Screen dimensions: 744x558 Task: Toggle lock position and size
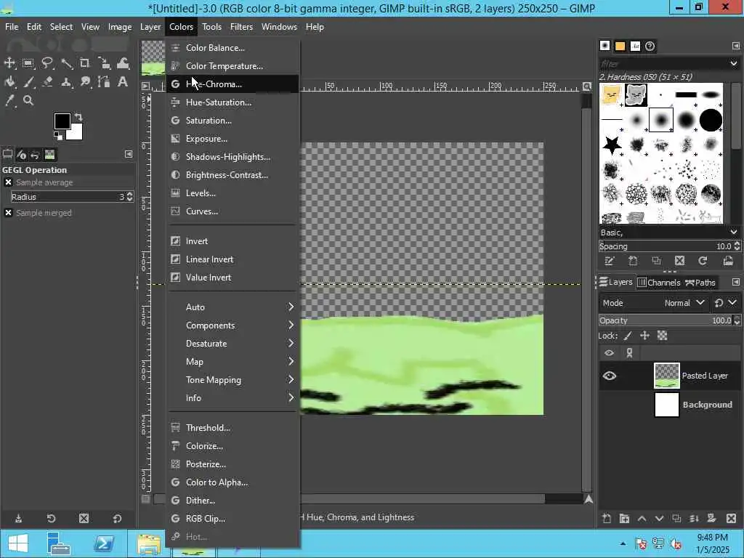coord(644,336)
